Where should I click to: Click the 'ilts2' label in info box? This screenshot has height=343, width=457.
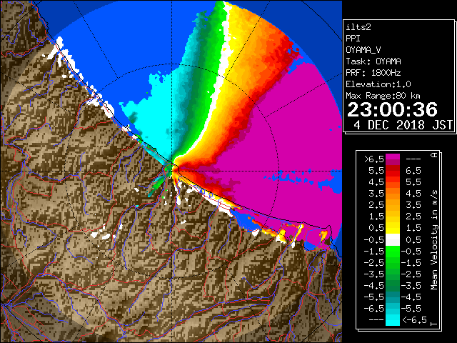(x=358, y=27)
